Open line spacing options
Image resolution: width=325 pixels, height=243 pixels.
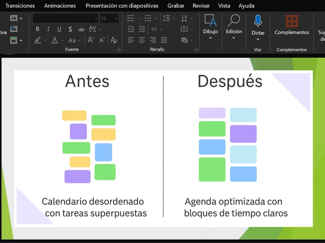[x=168, y=18]
